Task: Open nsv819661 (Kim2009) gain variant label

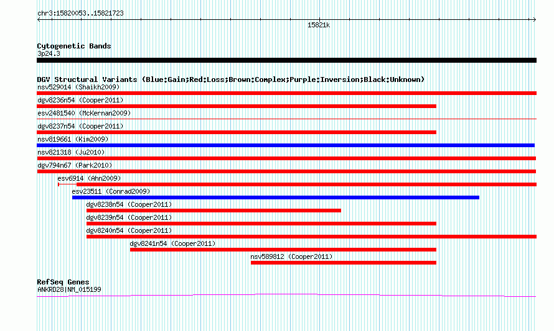Action: click(73, 139)
